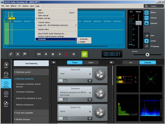Viewport: 165px width, 124px height.
Task: Open the Export sidebar icon
Action: pyautogui.click(x=6, y=104)
